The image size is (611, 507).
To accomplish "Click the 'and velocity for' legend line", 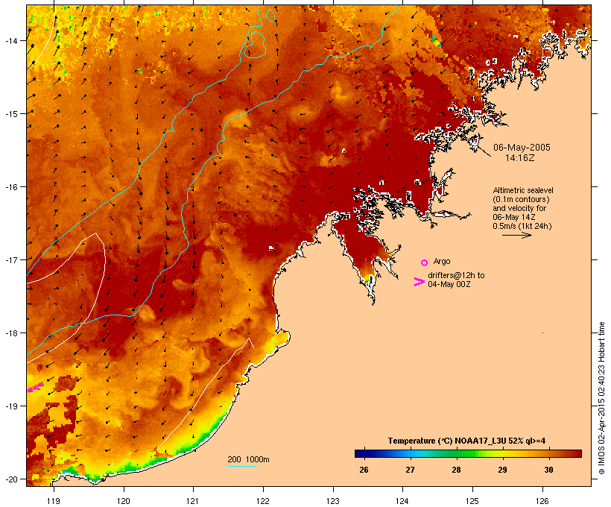I will click(519, 208).
